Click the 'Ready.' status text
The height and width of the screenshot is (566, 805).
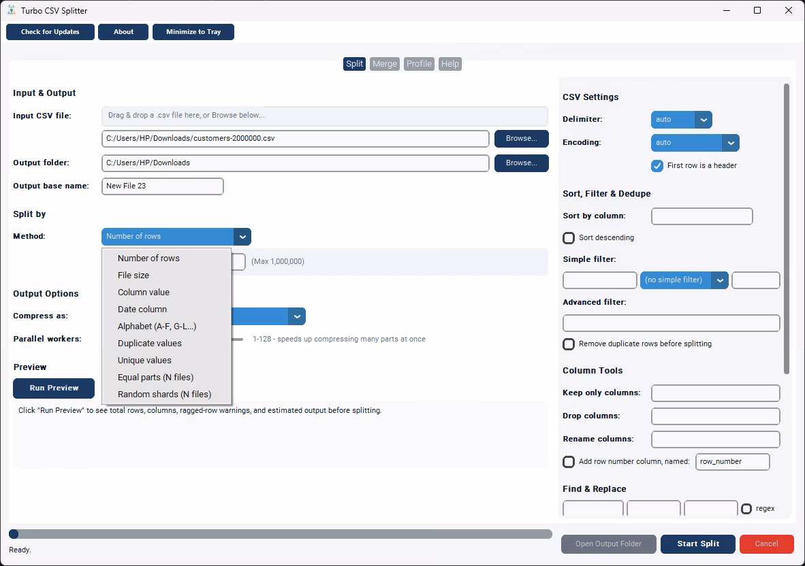pyautogui.click(x=20, y=550)
